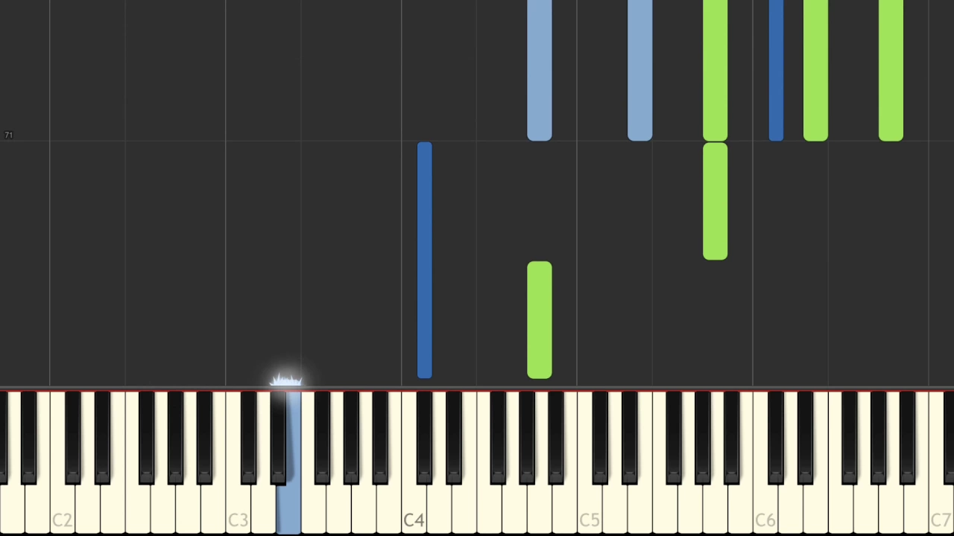Select the long dark blue falling note
The width and height of the screenshot is (954, 536).
click(425, 261)
